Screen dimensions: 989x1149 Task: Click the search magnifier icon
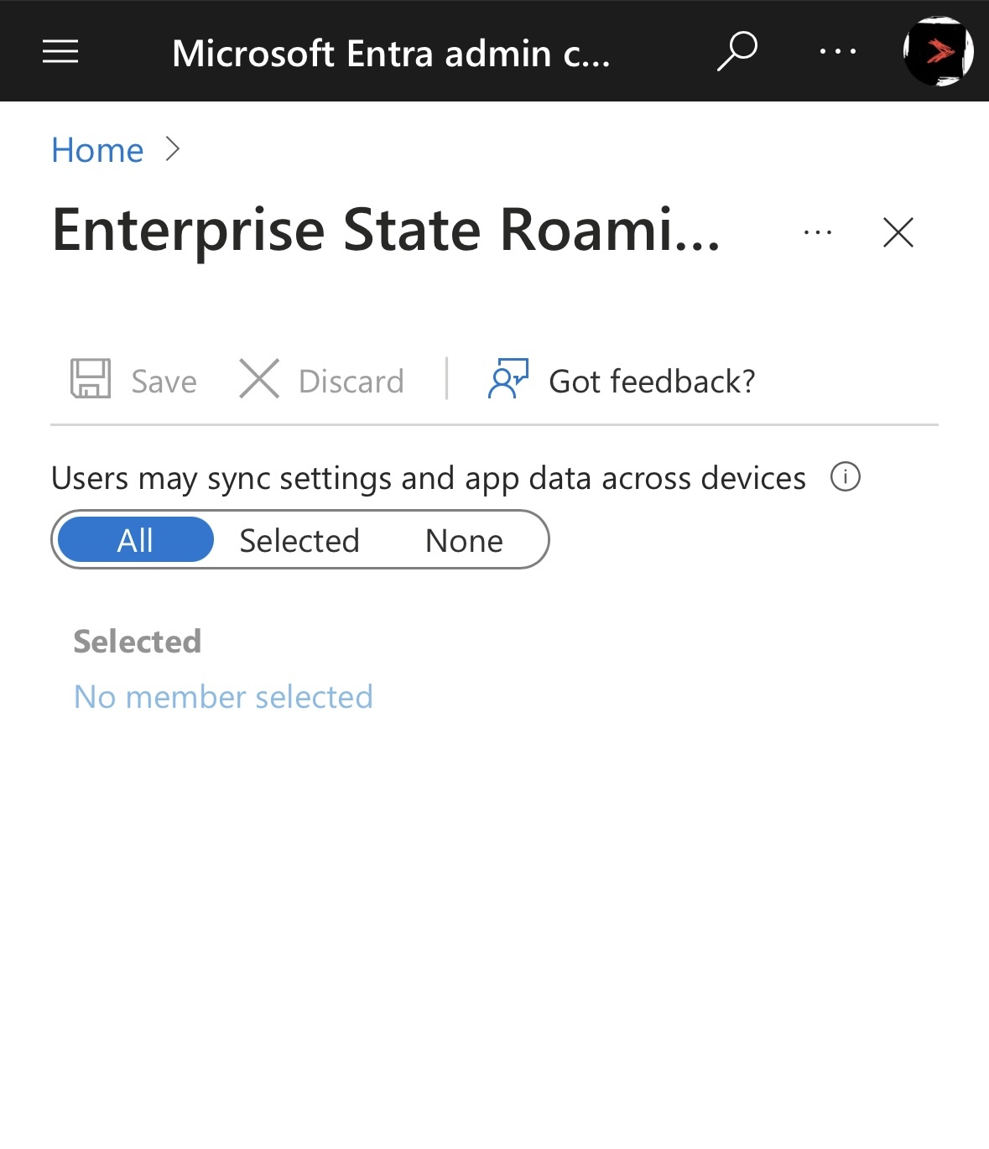(x=737, y=51)
